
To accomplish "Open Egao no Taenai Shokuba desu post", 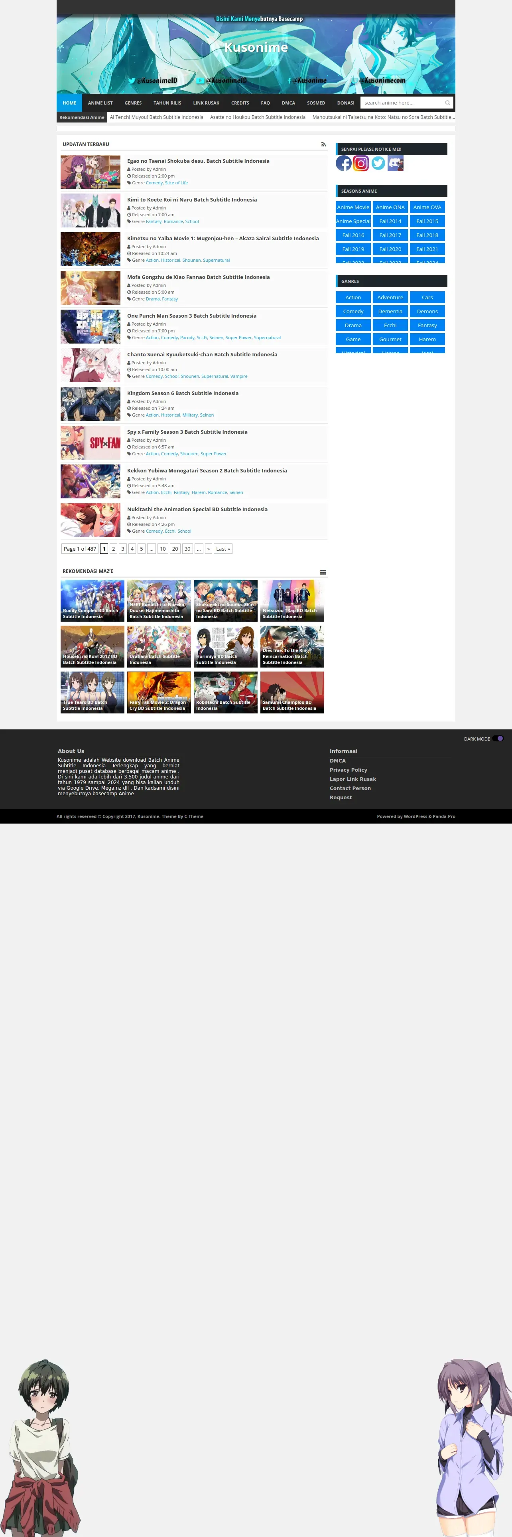I will click(198, 161).
